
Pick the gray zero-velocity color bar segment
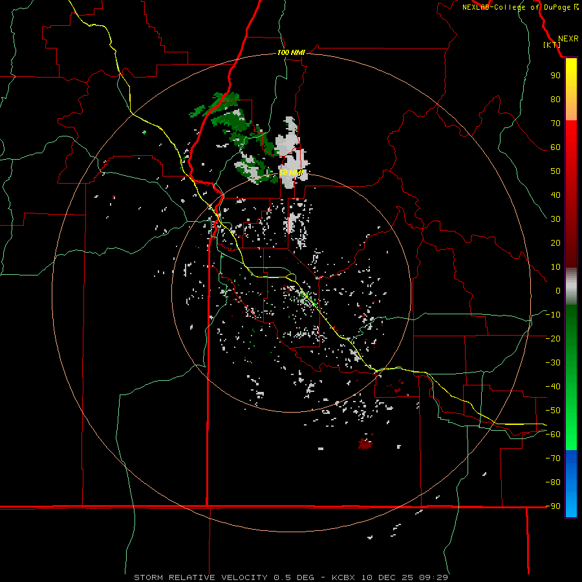point(571,286)
